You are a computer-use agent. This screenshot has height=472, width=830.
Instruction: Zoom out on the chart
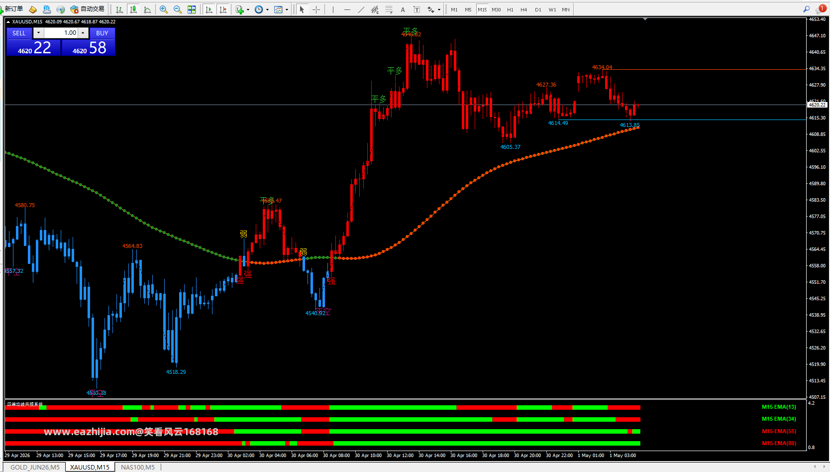click(178, 9)
